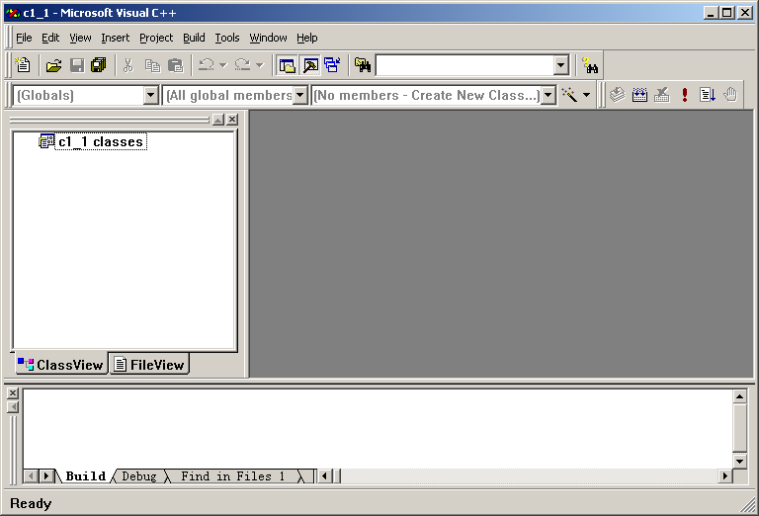Image resolution: width=759 pixels, height=516 pixels.
Task: Click the Ready status bar text
Action: point(31,503)
